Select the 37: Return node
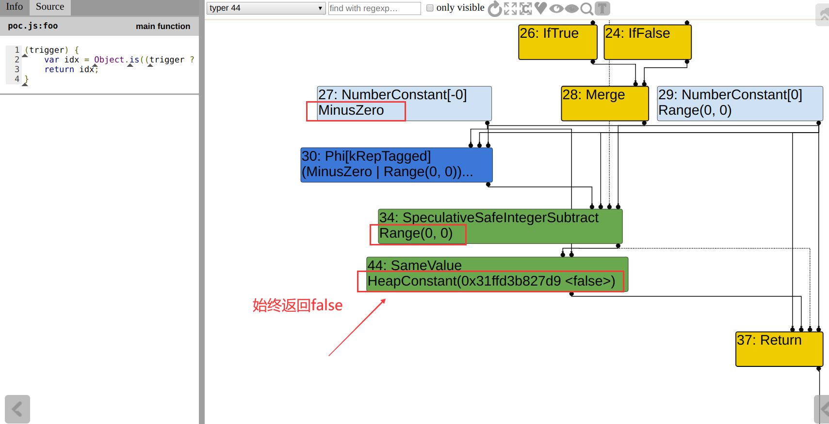 779,348
